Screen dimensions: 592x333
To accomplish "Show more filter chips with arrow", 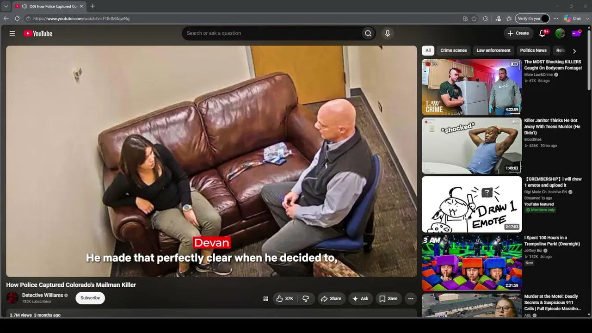I will coord(574,51).
